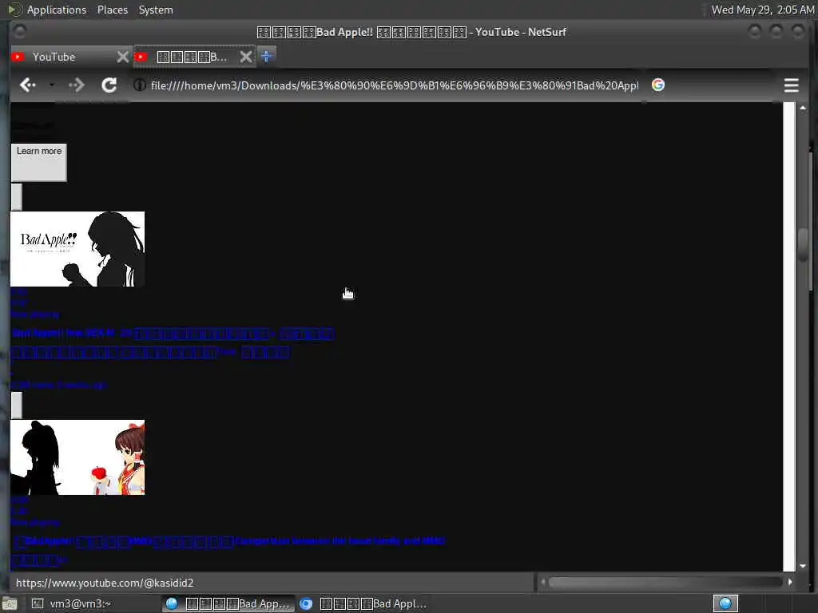Click the YouTube favicon on the first tab
This screenshot has height=613, width=818.
click(x=18, y=57)
